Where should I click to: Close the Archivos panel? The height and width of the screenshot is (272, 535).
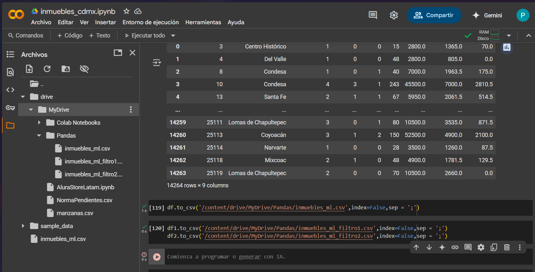point(132,53)
